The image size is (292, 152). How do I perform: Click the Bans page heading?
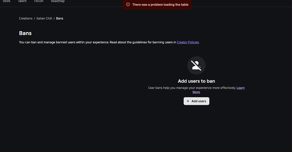pyautogui.click(x=25, y=33)
